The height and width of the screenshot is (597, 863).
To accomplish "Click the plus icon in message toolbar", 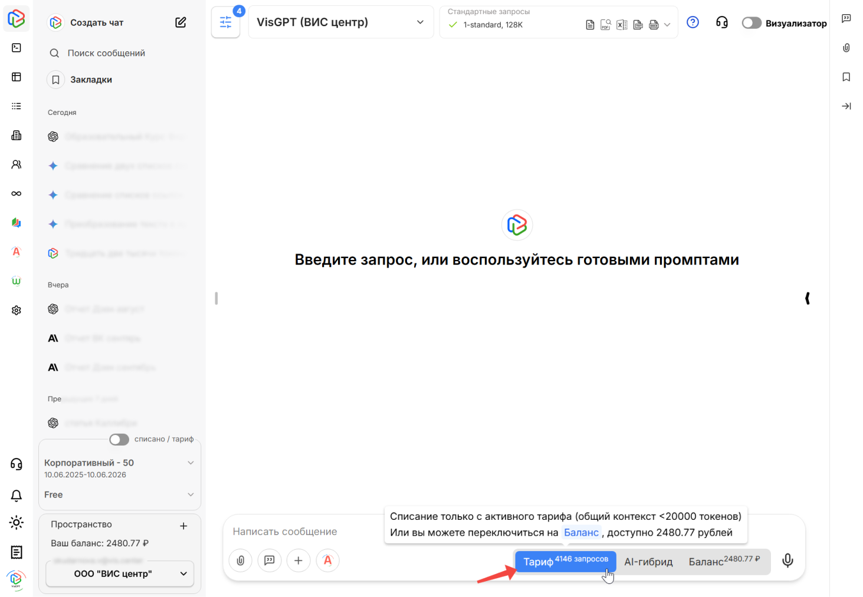I will 298,560.
